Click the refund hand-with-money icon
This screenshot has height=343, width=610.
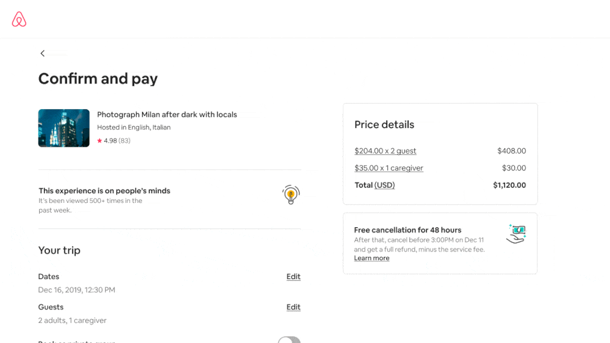[x=516, y=234]
